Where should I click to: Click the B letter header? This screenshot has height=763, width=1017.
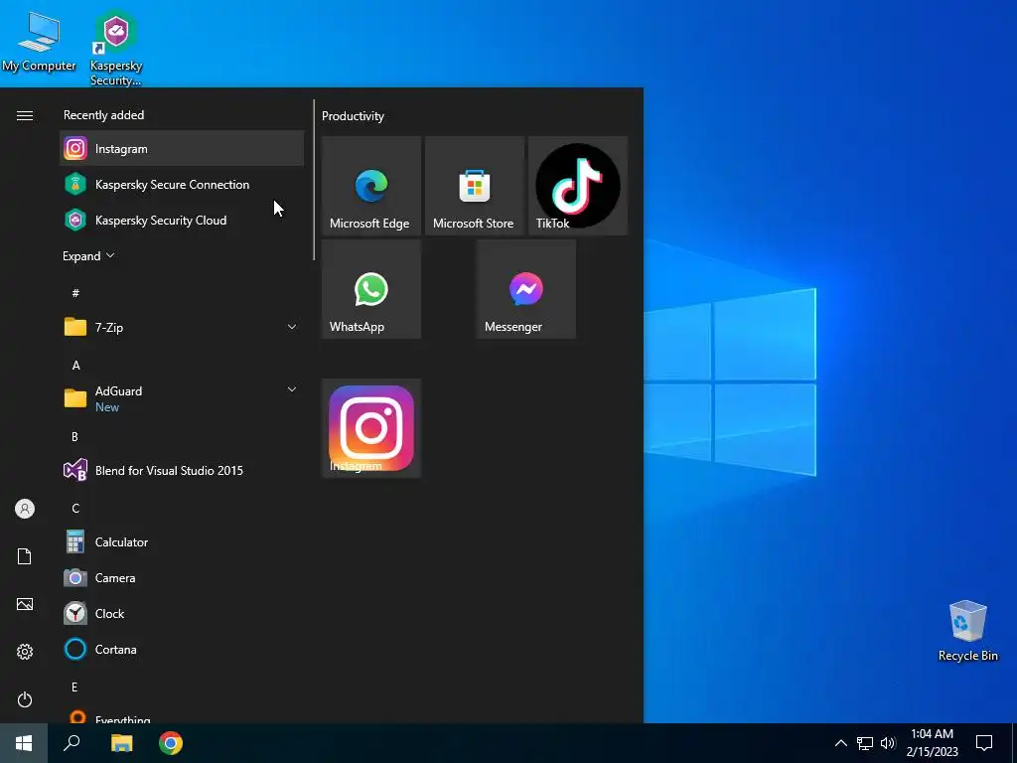pos(74,437)
